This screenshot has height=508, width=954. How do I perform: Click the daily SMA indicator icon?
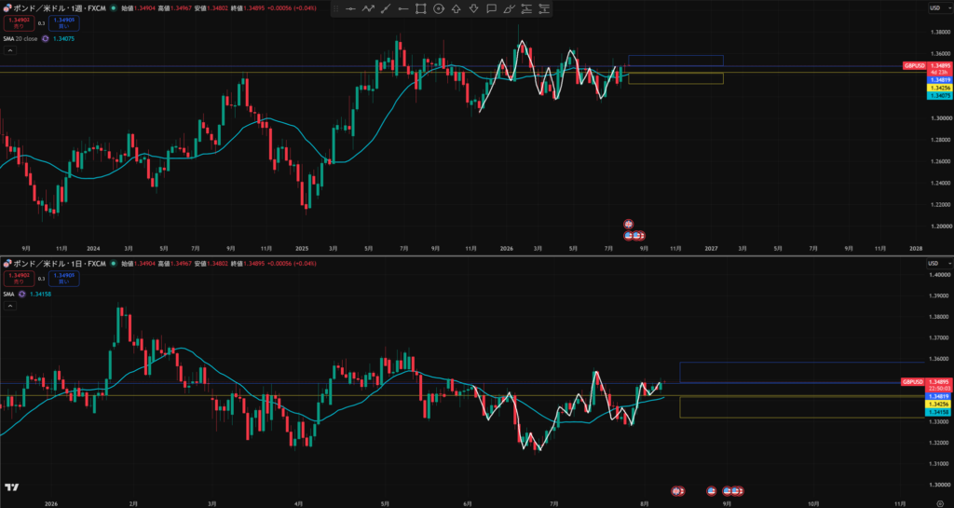(x=22, y=294)
